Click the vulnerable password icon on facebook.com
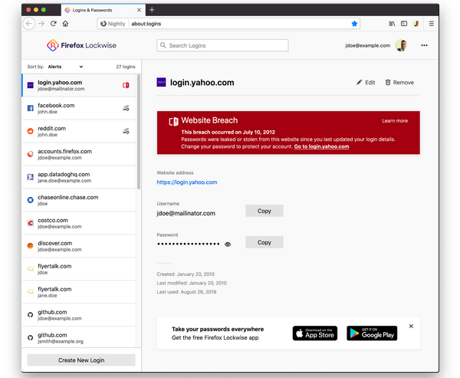460x378 pixels. 126,108
